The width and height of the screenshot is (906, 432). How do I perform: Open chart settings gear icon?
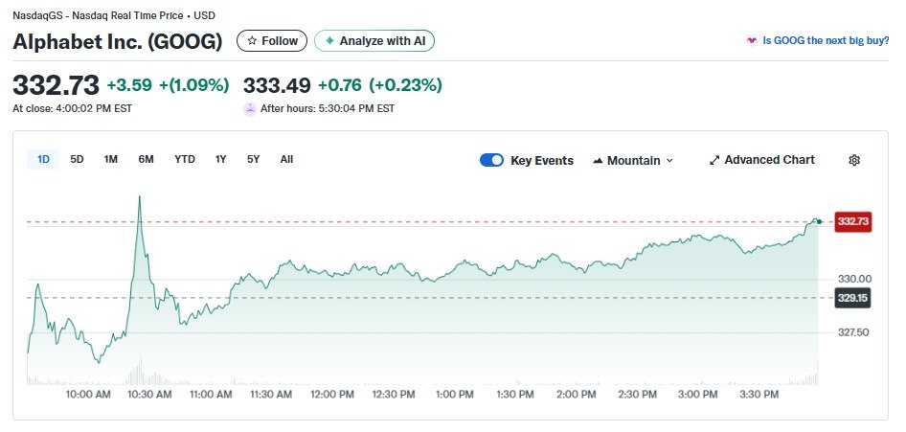854,160
